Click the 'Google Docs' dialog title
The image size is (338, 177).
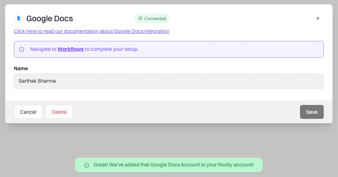point(50,19)
